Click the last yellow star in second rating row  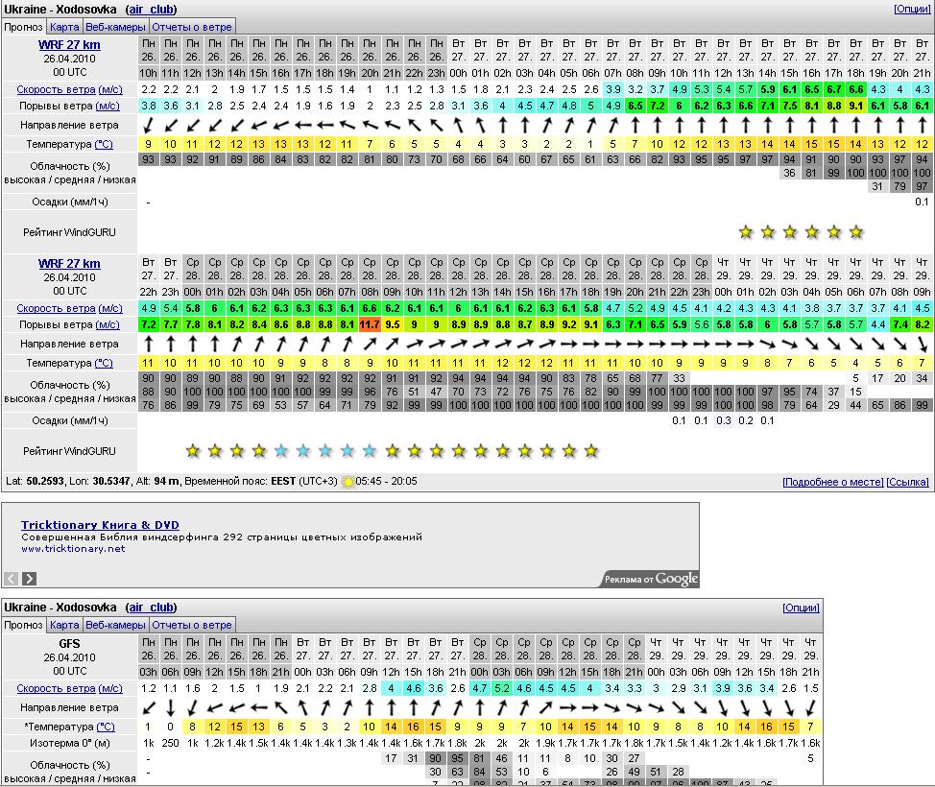591,451
